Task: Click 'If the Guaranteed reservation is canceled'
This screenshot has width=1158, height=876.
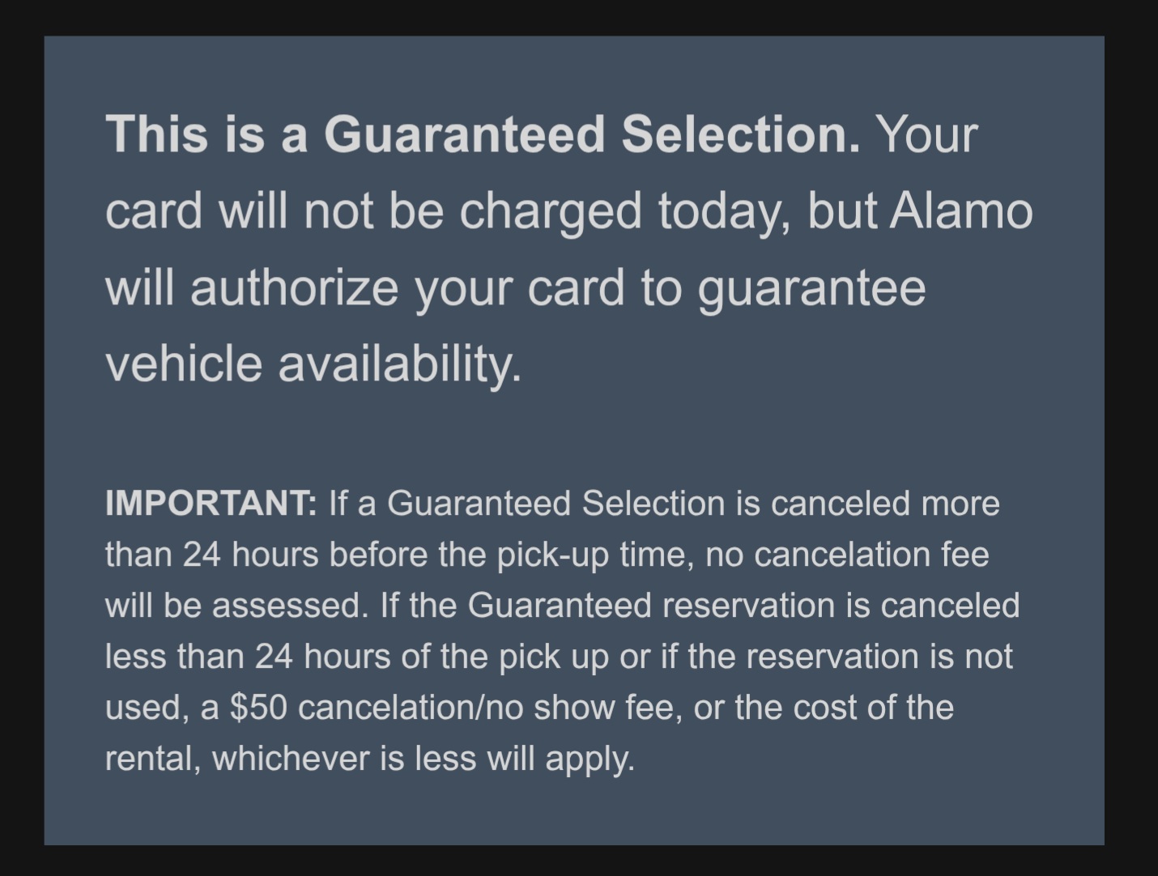Action: 700,606
